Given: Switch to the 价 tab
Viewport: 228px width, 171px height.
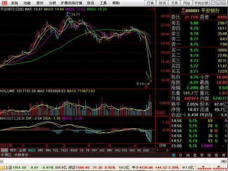Looking at the screenshot, I should click(181, 155).
